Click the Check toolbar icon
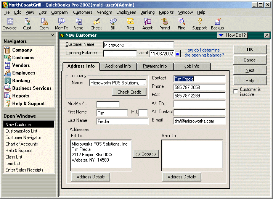 (x=96, y=24)
